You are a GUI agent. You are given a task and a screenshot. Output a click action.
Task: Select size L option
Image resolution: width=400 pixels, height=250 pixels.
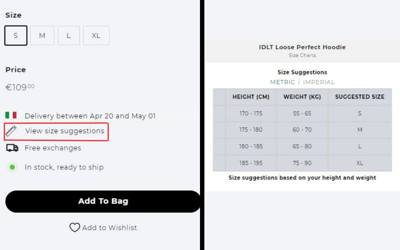coord(69,36)
